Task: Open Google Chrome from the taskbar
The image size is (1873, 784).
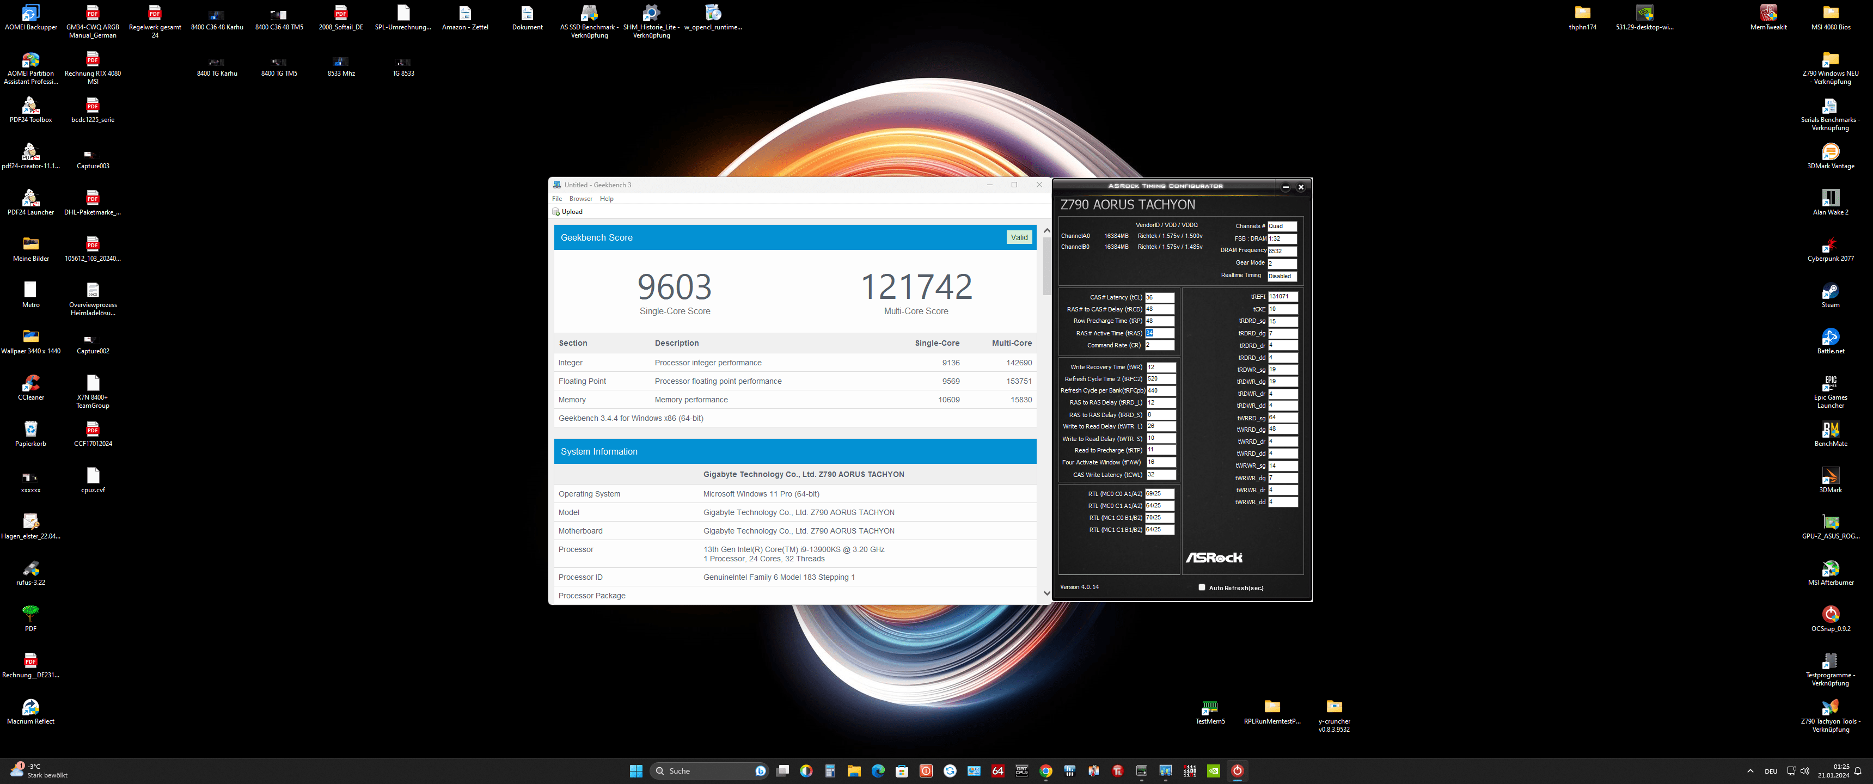Action: (1045, 771)
